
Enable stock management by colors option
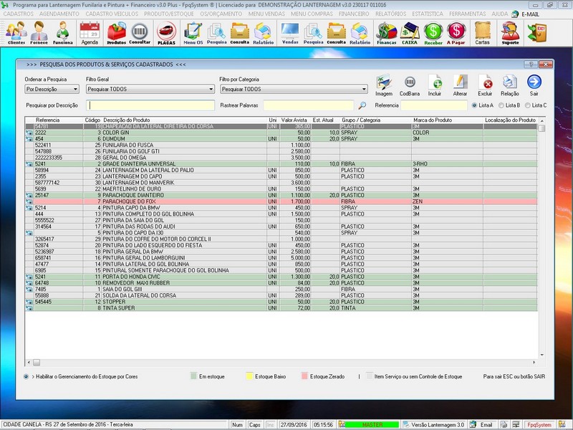(27, 376)
